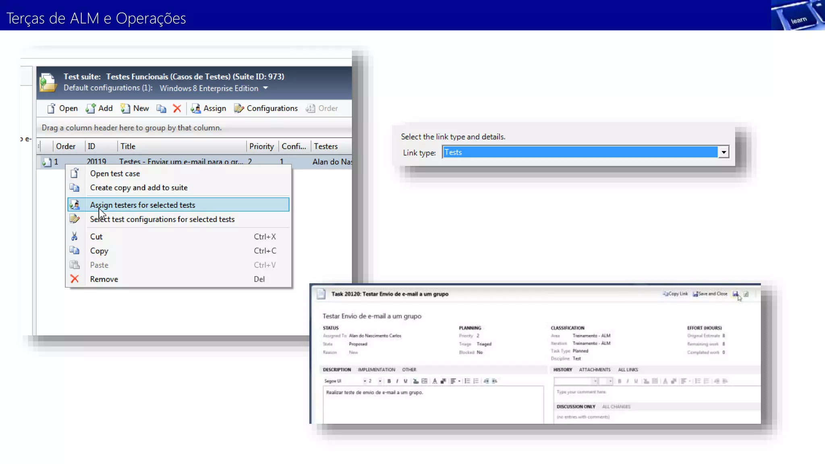Toggle underline in description editor toolbar
The image size is (825, 464).
405,381
